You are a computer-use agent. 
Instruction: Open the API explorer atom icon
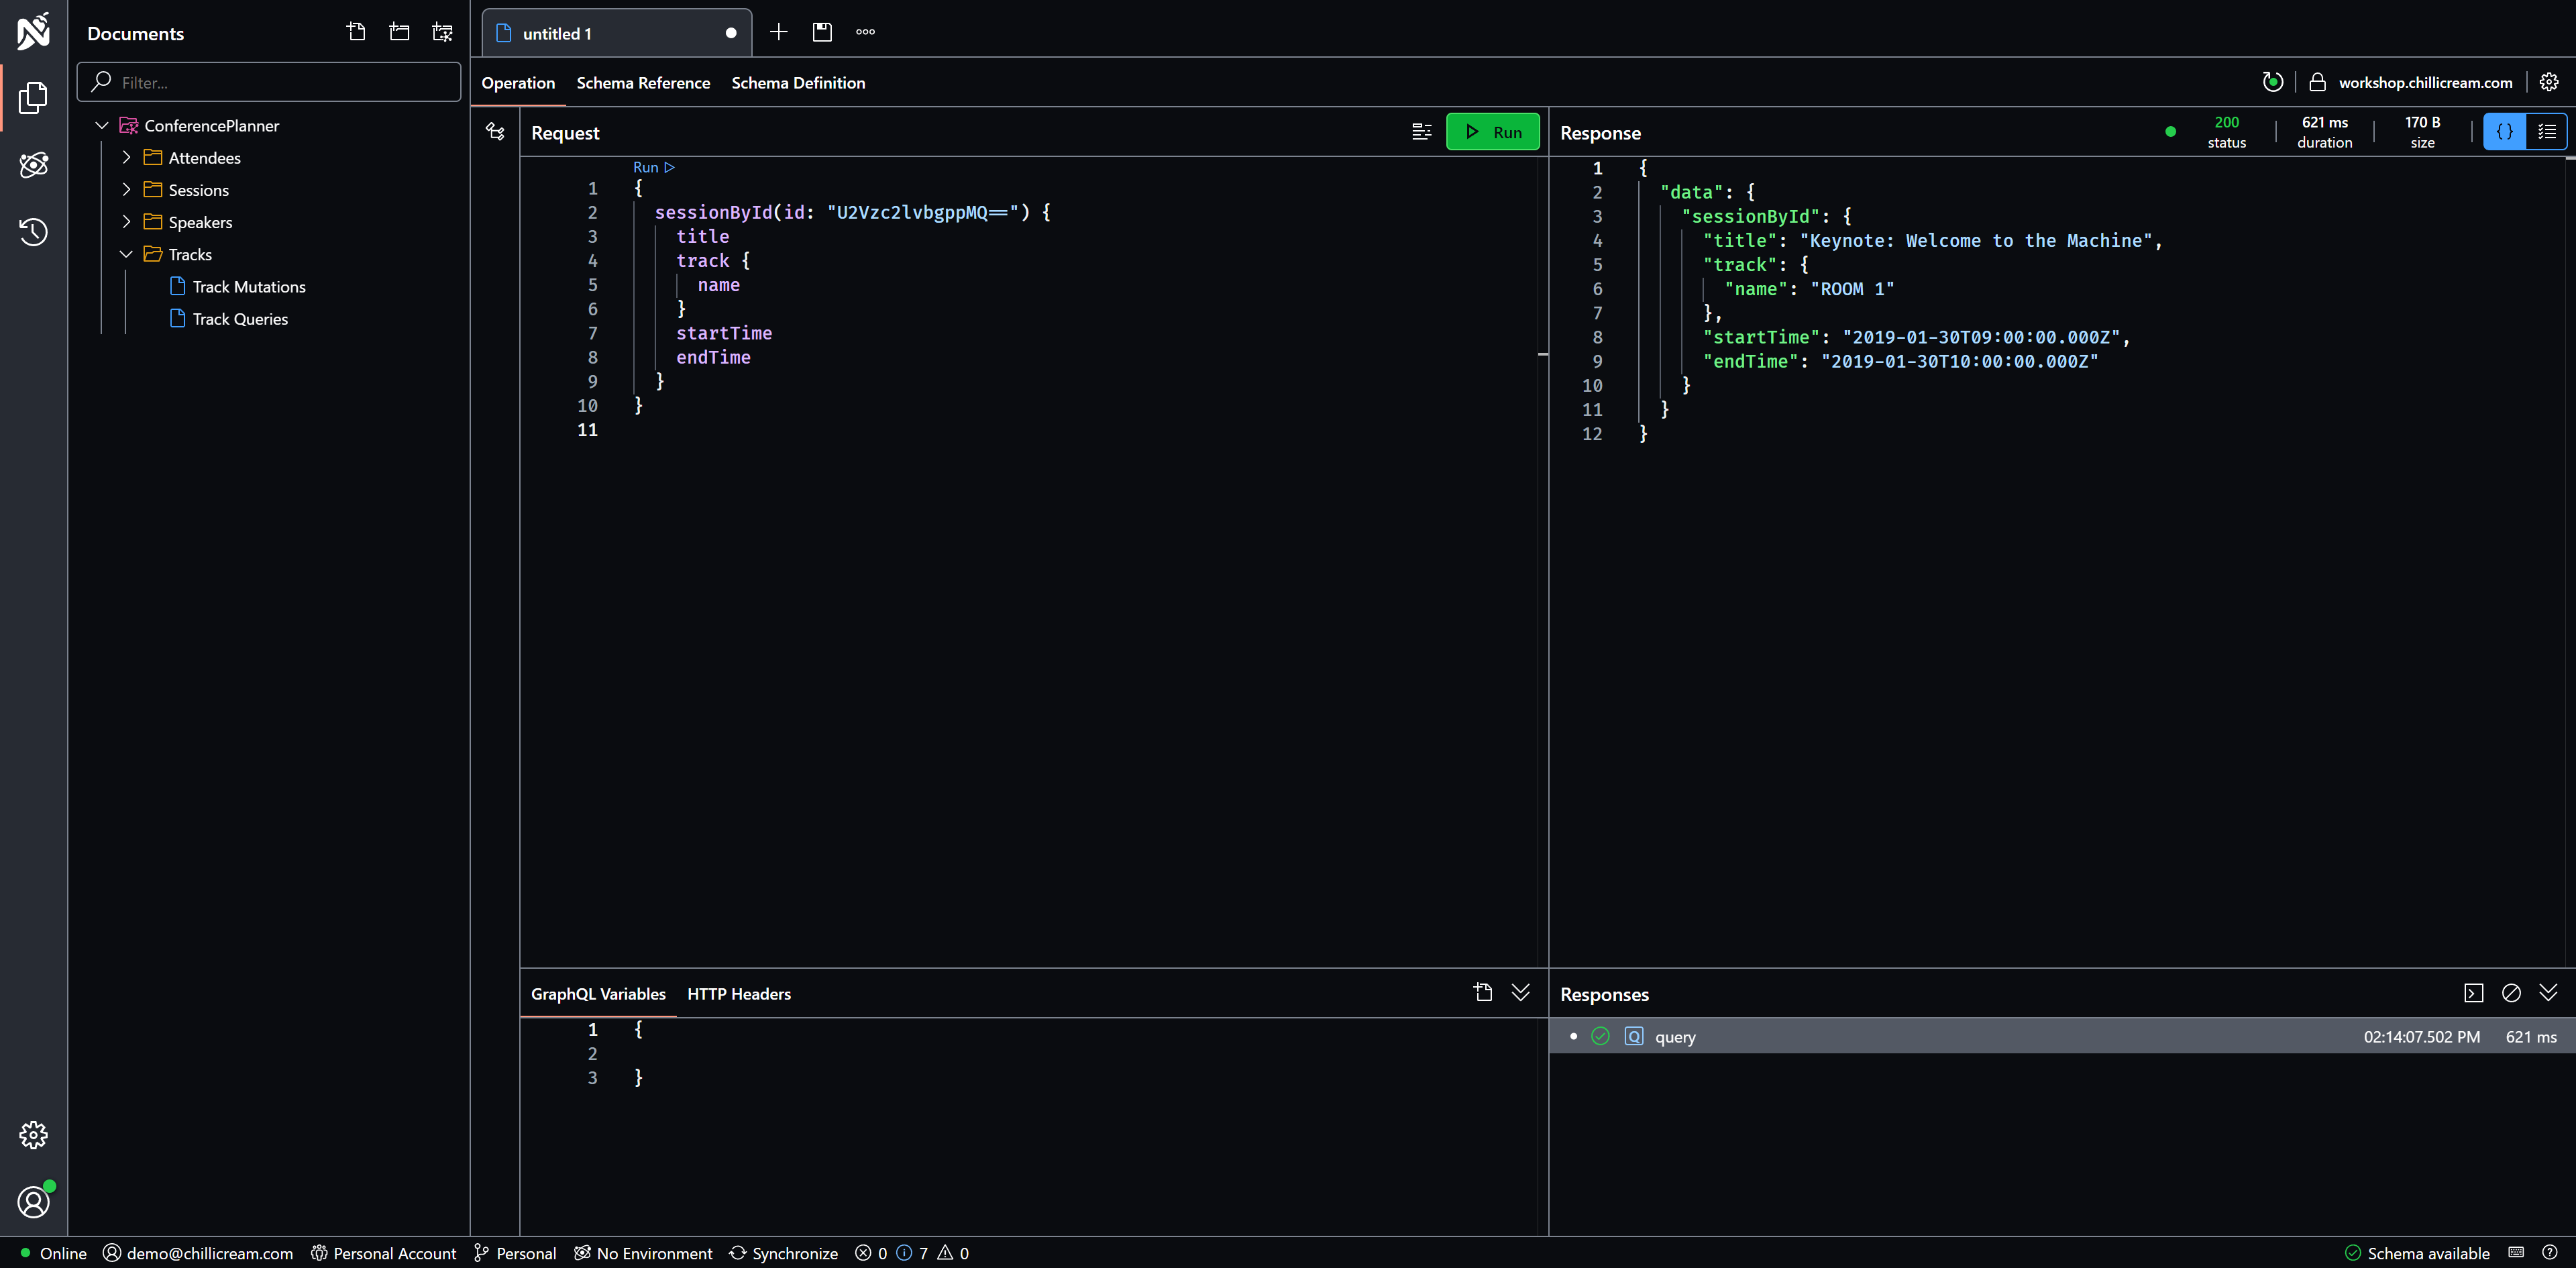point(33,165)
